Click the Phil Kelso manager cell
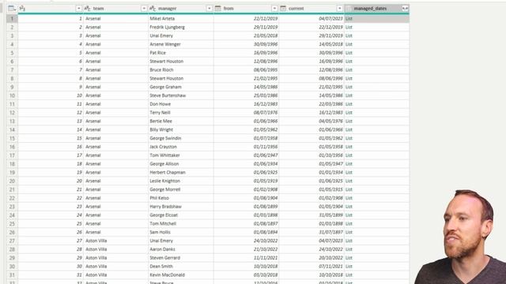 181,198
